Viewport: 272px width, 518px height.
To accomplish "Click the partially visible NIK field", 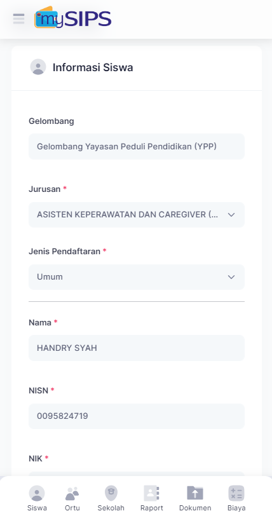I will (x=137, y=474).
